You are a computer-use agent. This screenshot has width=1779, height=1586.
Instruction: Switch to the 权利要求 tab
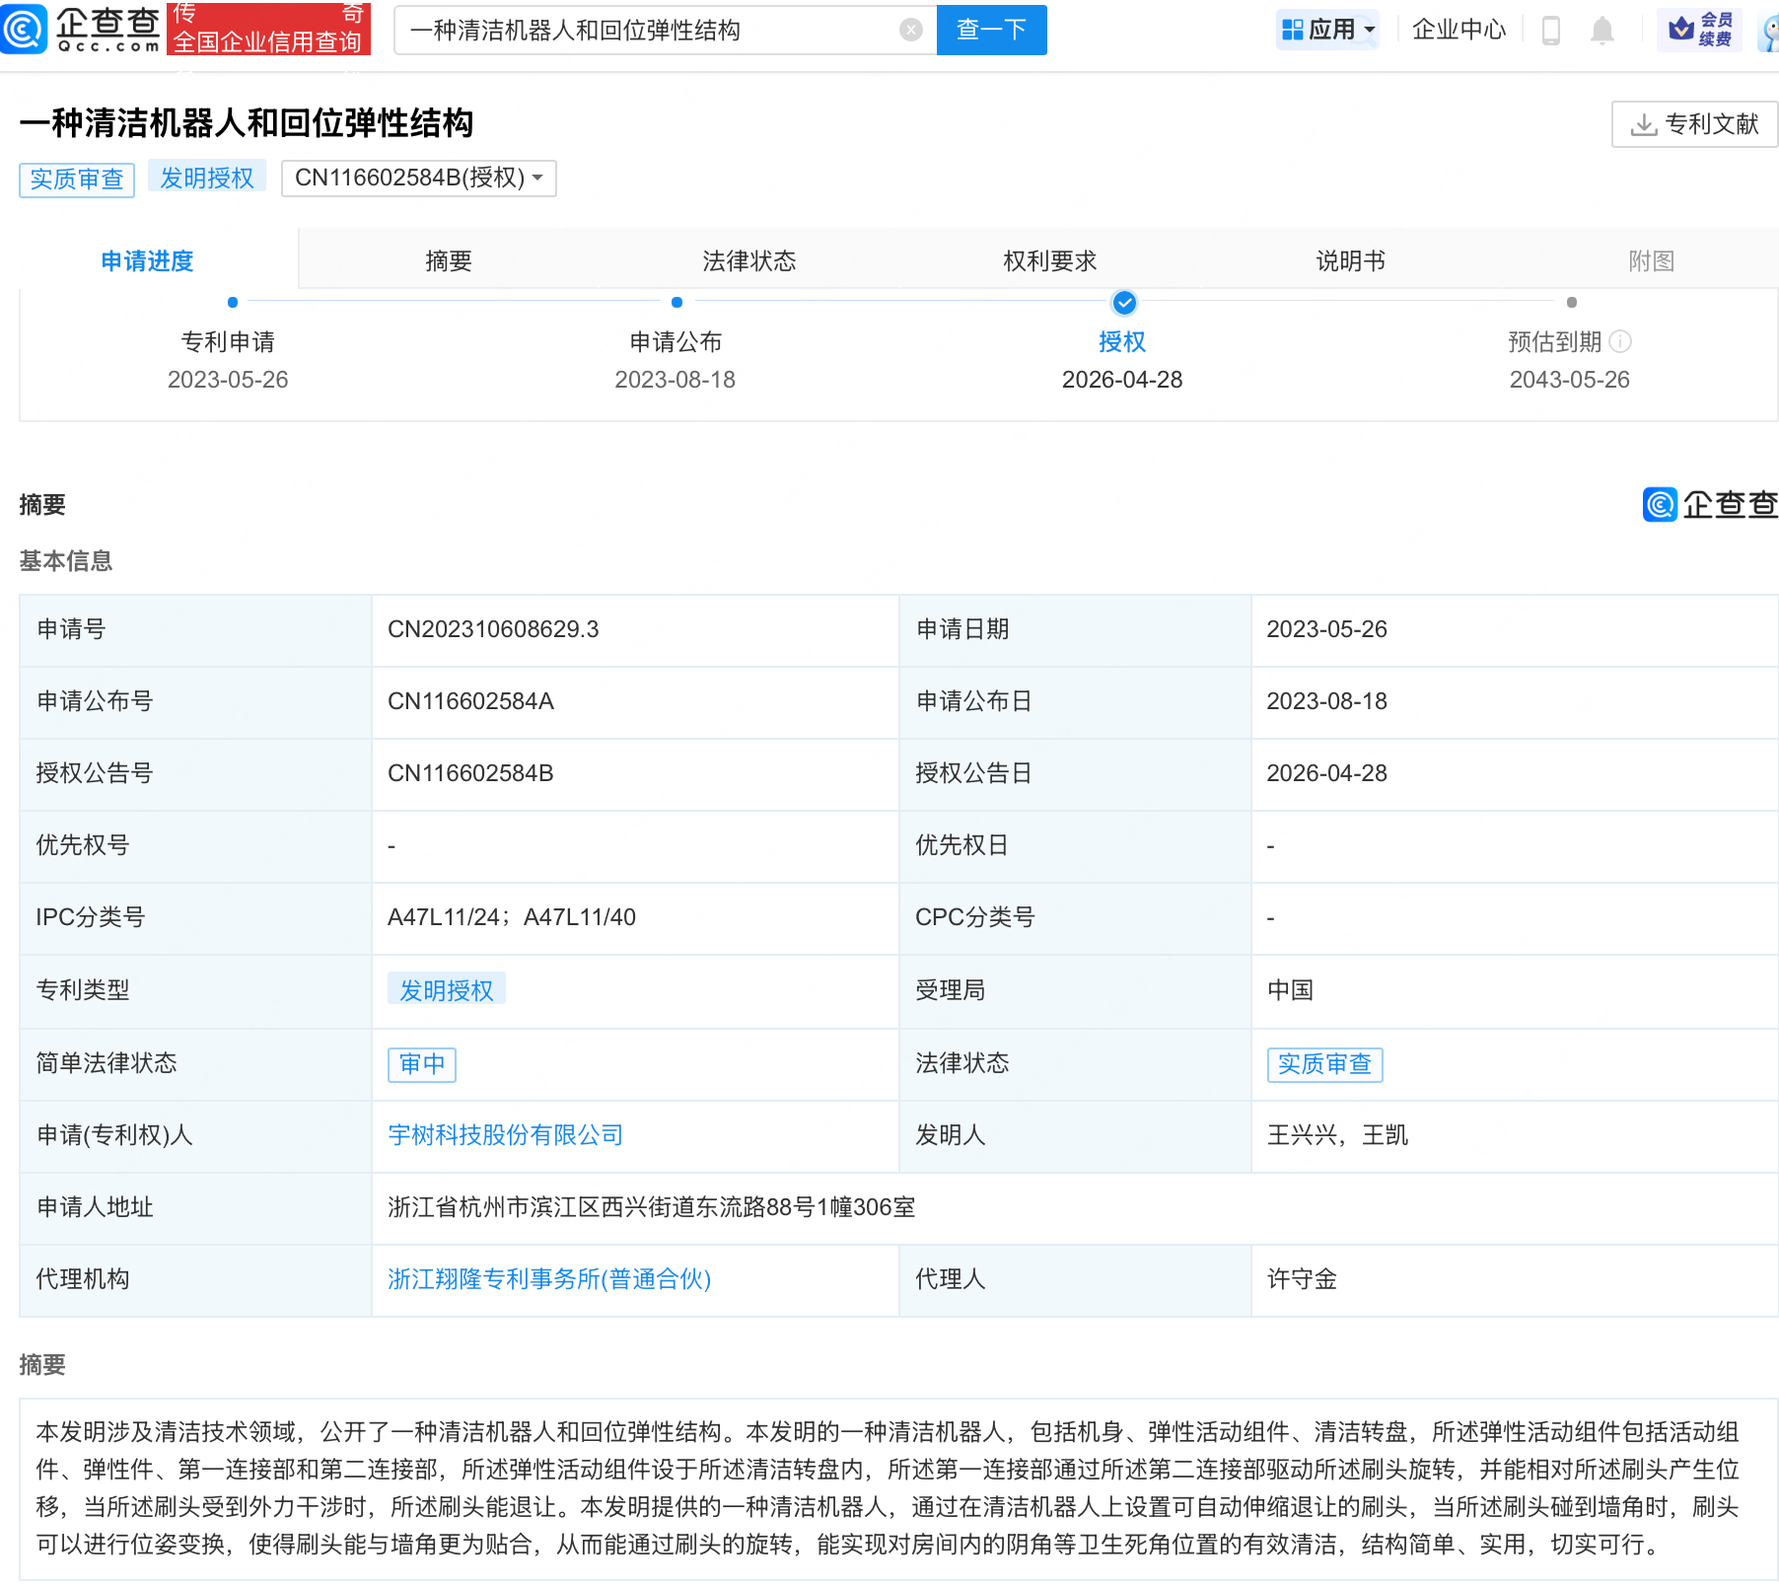(1048, 259)
